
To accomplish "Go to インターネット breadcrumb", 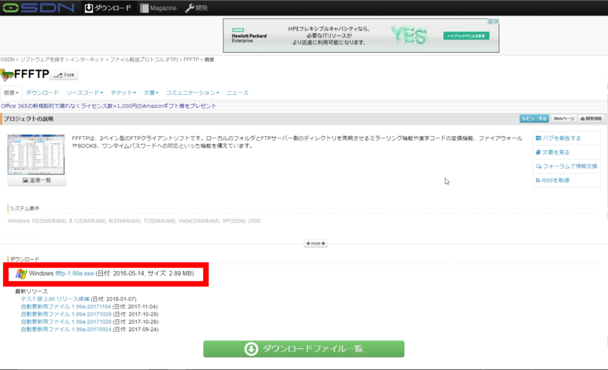I will pyautogui.click(x=87, y=60).
